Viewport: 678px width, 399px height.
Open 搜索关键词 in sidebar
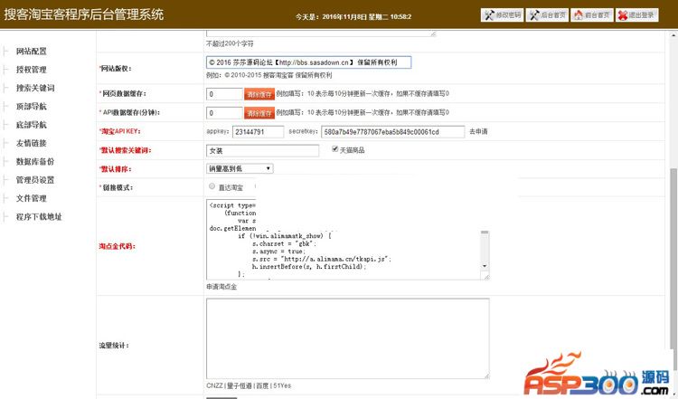(x=35, y=88)
